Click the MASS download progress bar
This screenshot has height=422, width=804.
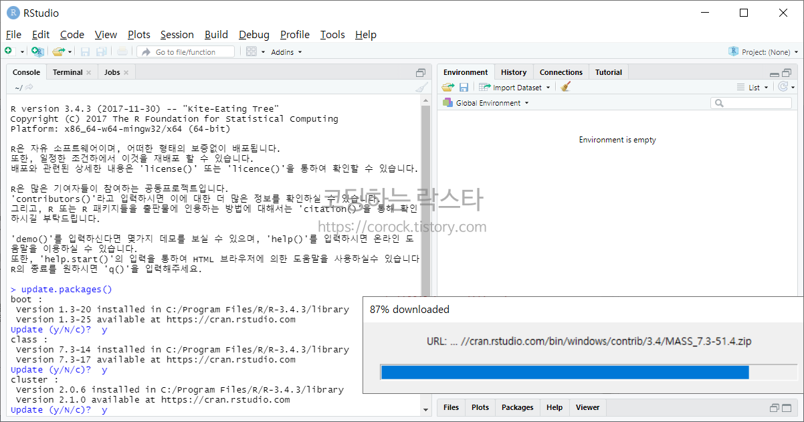[589, 373]
